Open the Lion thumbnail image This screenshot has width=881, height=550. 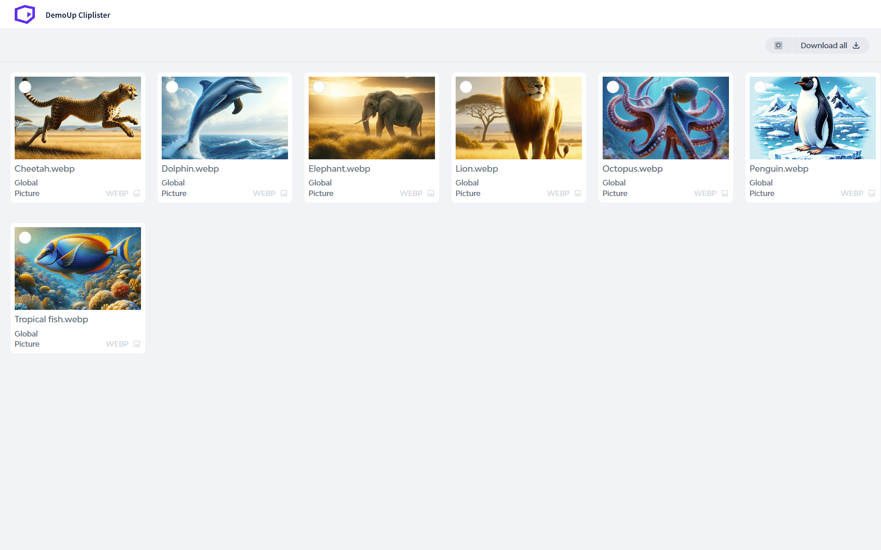point(519,118)
